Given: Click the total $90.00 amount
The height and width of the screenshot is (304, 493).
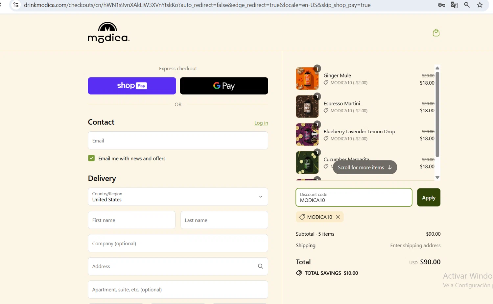Looking at the screenshot, I should (x=430, y=262).
